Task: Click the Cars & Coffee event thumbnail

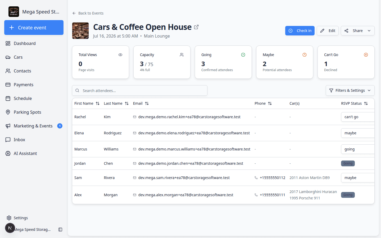Action: click(80, 31)
